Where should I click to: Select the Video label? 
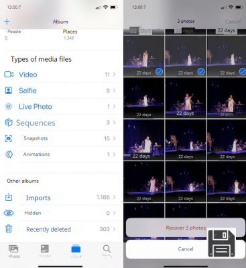pos(28,75)
